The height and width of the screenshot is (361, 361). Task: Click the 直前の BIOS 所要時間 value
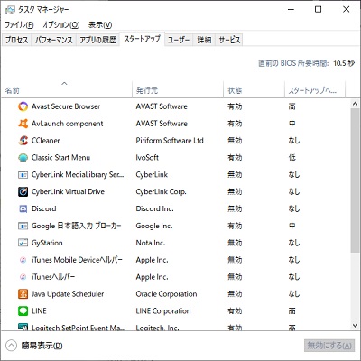[x=344, y=63]
